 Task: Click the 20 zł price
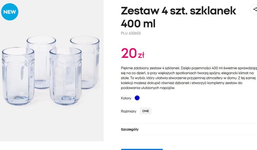[x=133, y=53]
